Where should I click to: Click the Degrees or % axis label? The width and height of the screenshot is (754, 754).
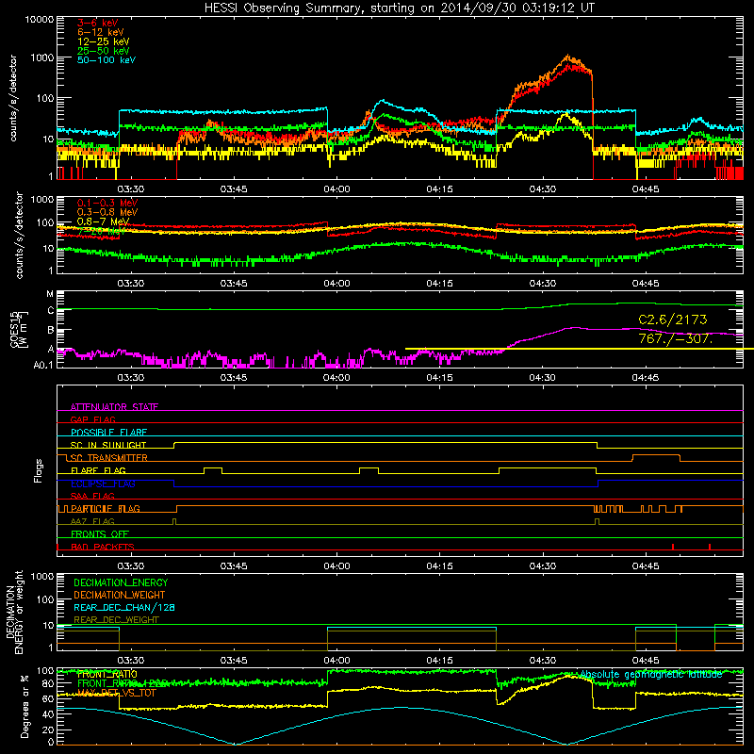[25, 706]
